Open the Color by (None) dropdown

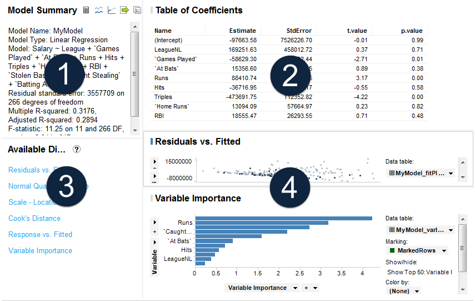(417, 291)
